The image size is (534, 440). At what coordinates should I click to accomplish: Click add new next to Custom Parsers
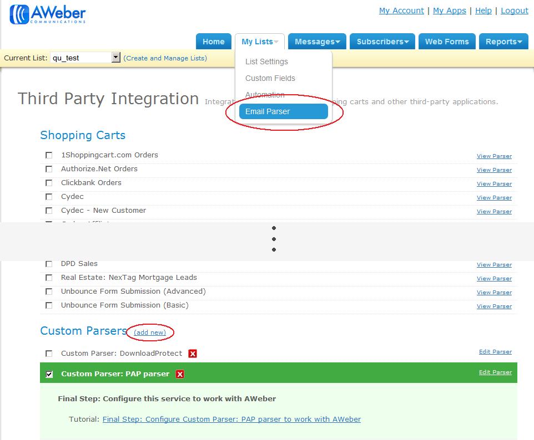pos(150,332)
